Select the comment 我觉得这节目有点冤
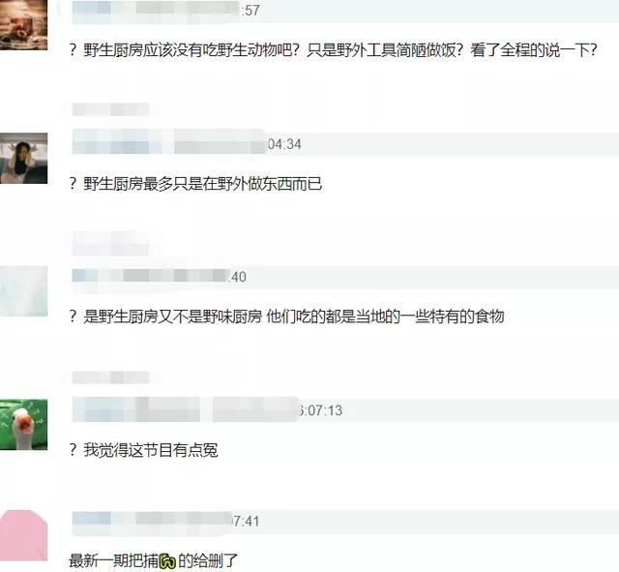Screen dimensions: 619x572 pyautogui.click(x=143, y=450)
